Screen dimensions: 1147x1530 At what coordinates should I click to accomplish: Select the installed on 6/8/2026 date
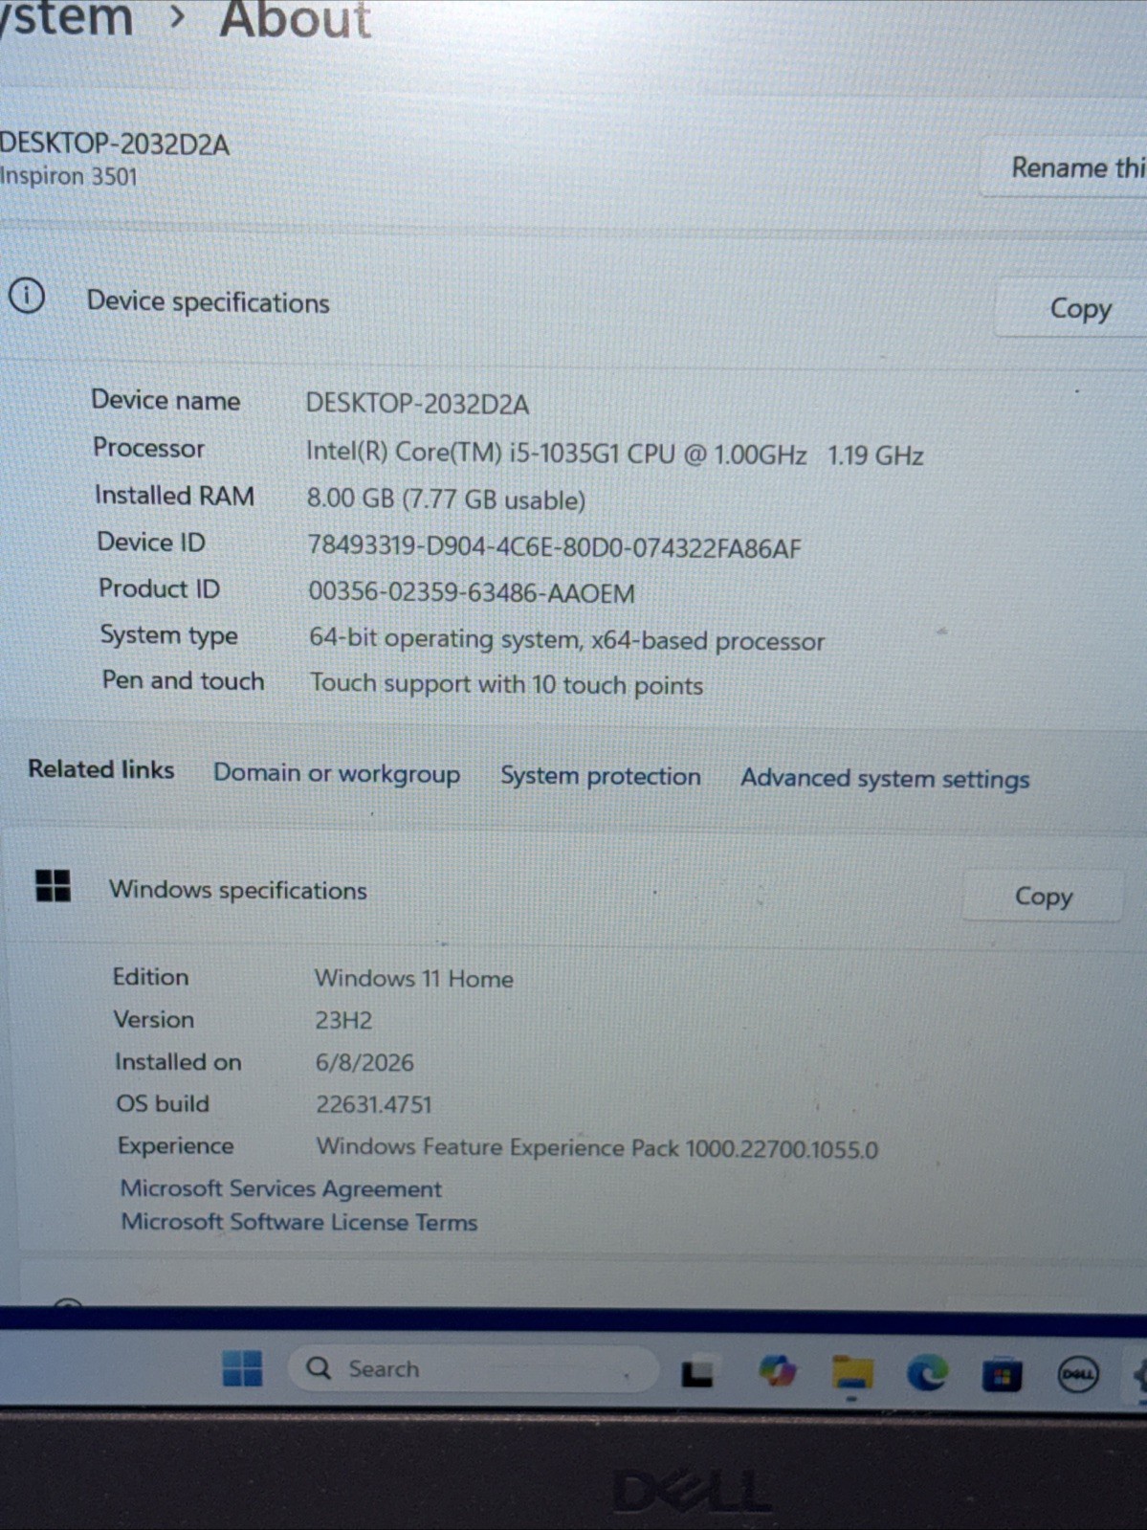tap(364, 1062)
